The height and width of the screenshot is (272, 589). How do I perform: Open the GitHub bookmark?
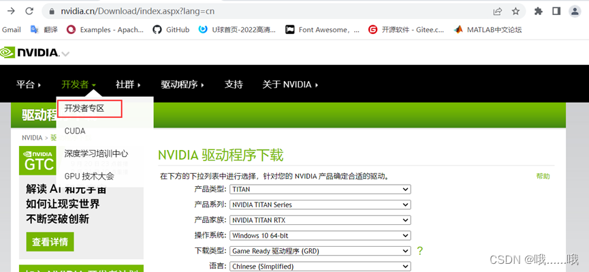click(x=172, y=29)
